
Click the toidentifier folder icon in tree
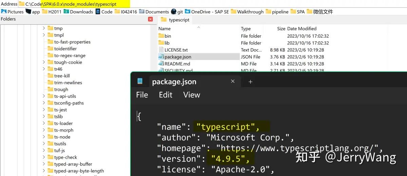click(51, 49)
